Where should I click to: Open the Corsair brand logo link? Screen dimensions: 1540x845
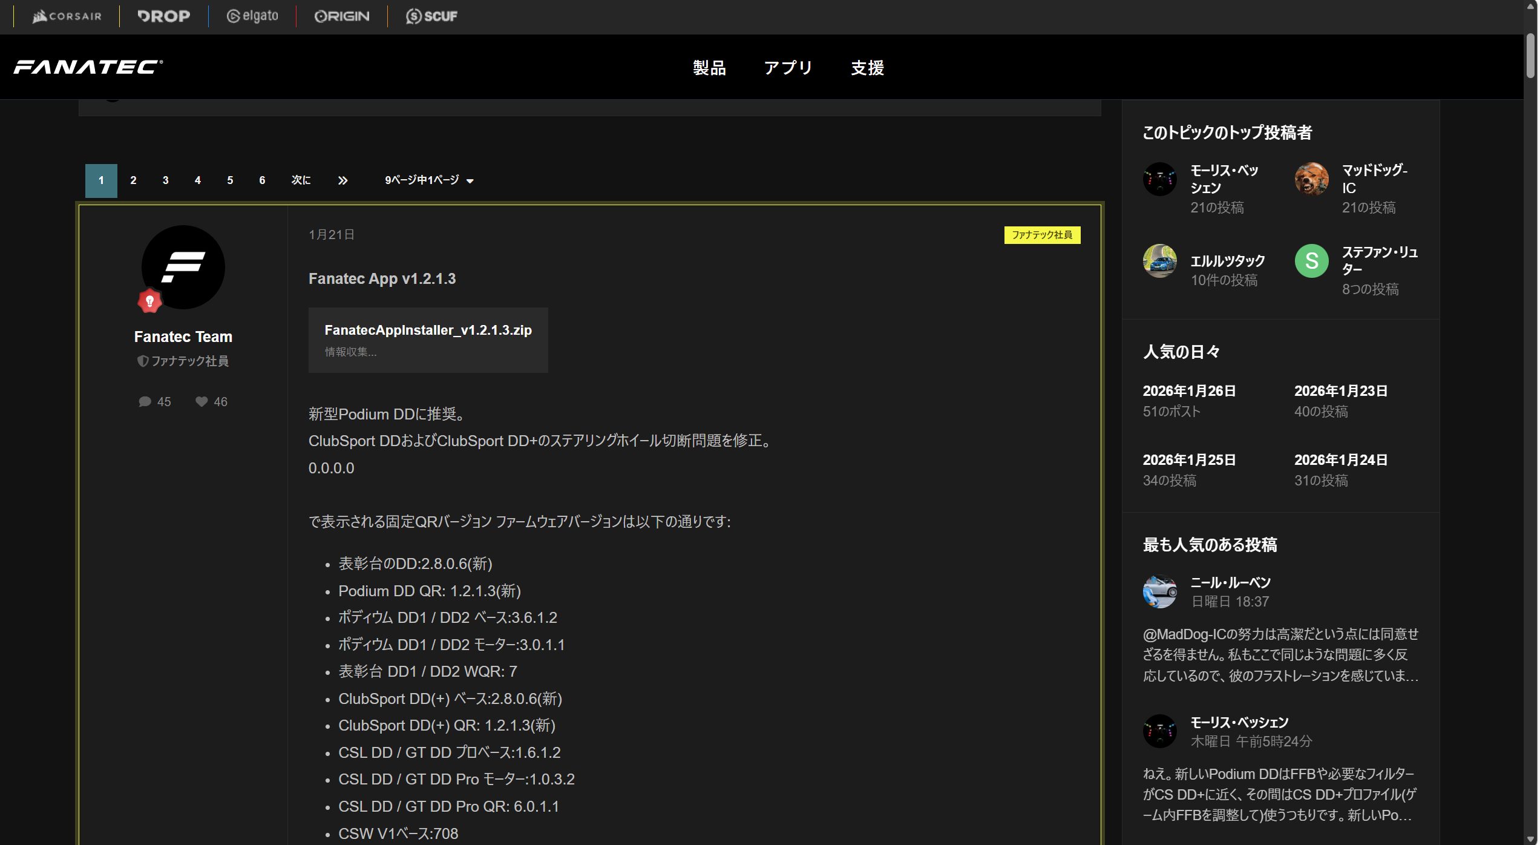click(x=67, y=16)
